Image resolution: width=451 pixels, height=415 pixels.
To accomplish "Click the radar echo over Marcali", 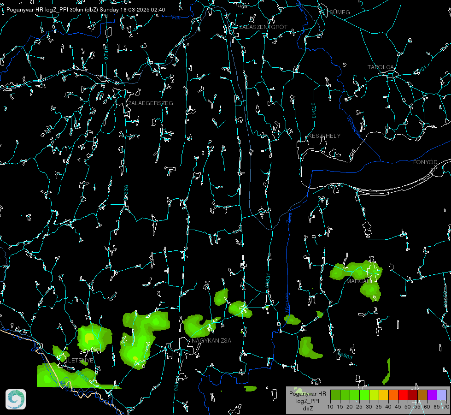I will click(357, 271).
